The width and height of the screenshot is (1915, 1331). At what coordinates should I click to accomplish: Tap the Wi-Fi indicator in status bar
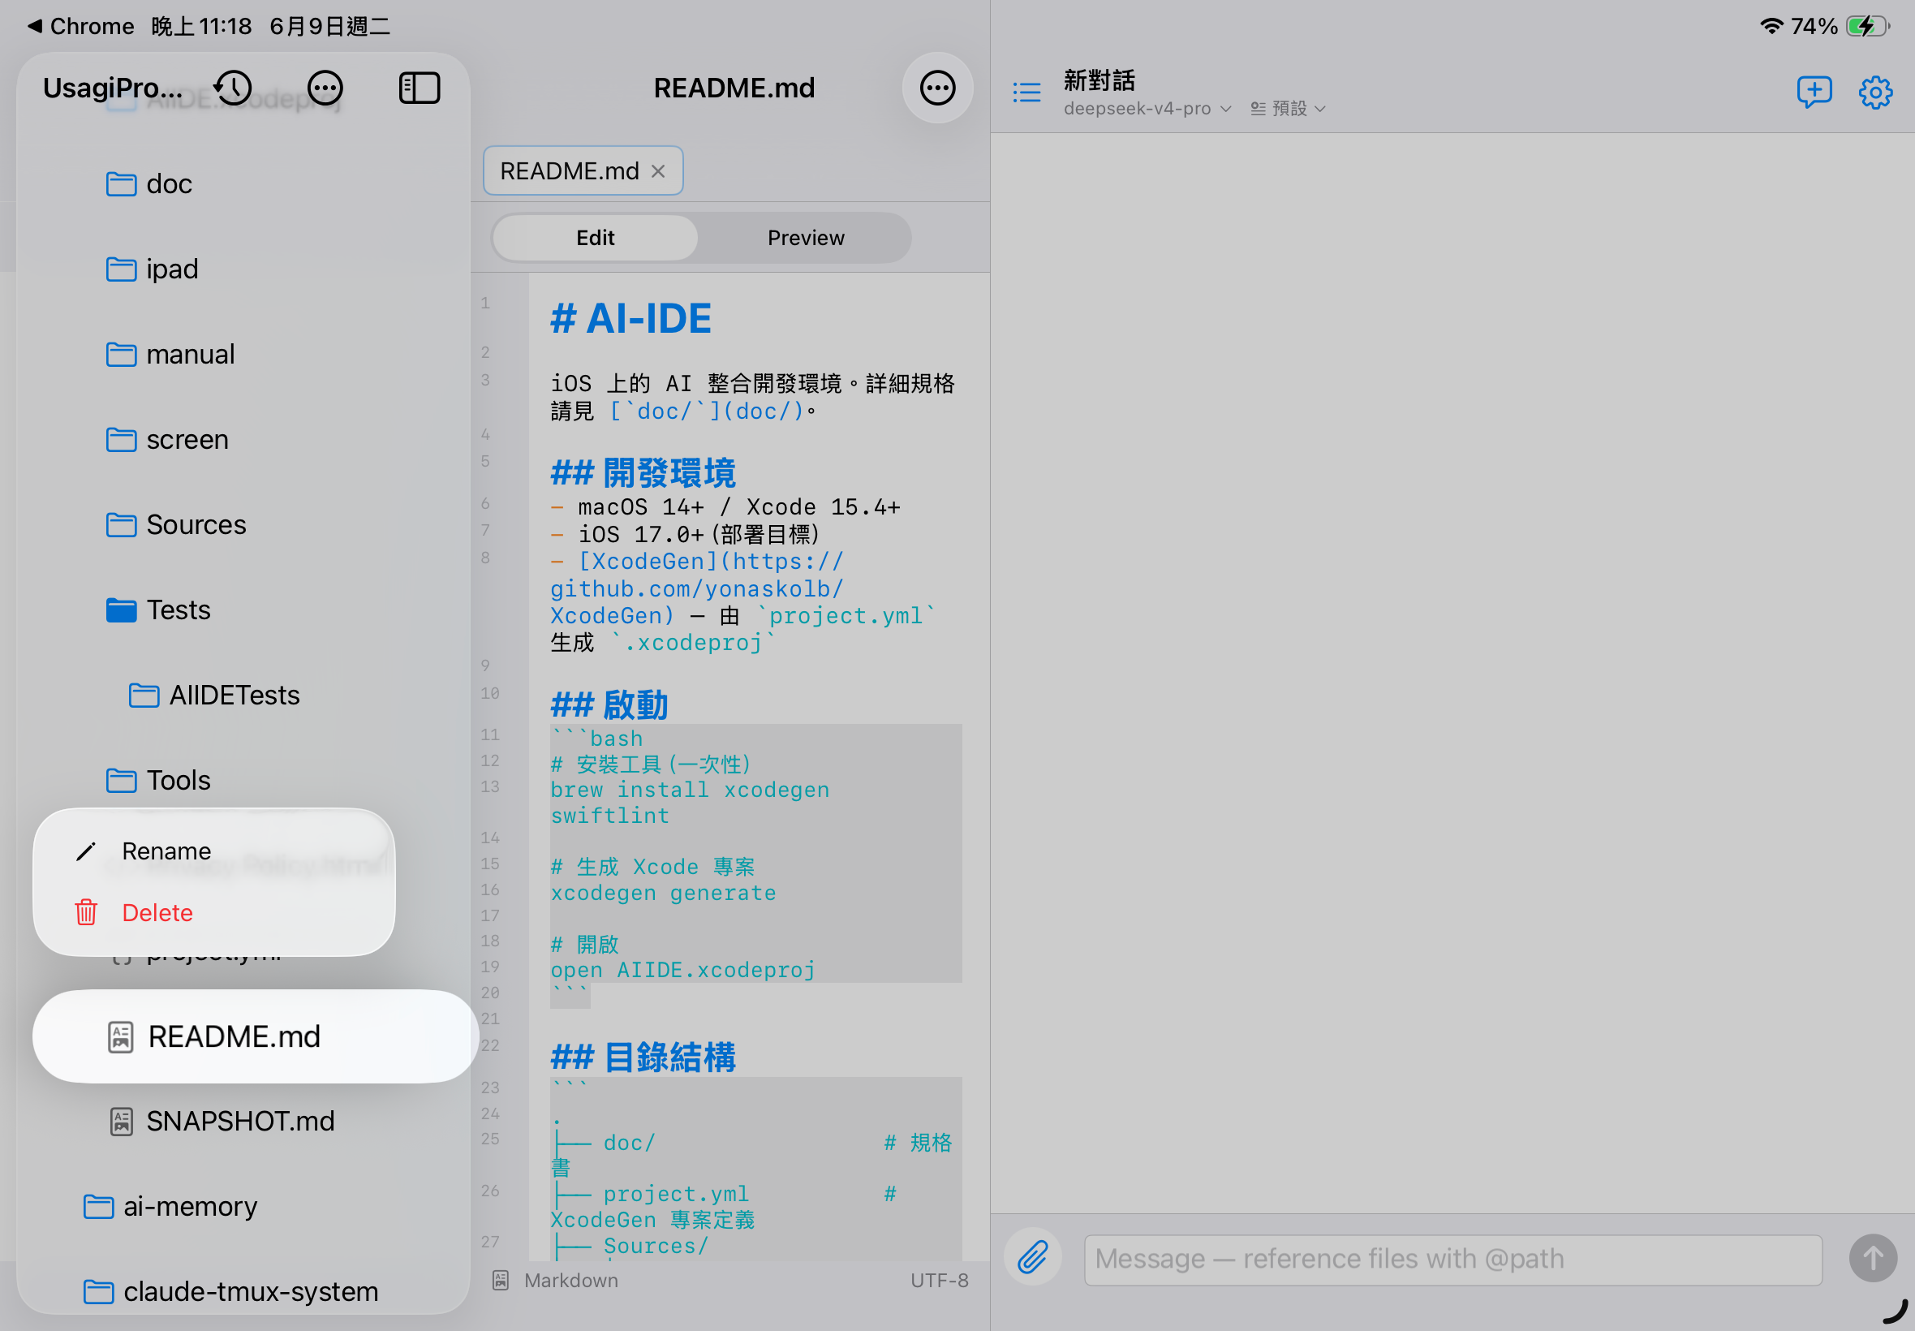tap(1771, 26)
